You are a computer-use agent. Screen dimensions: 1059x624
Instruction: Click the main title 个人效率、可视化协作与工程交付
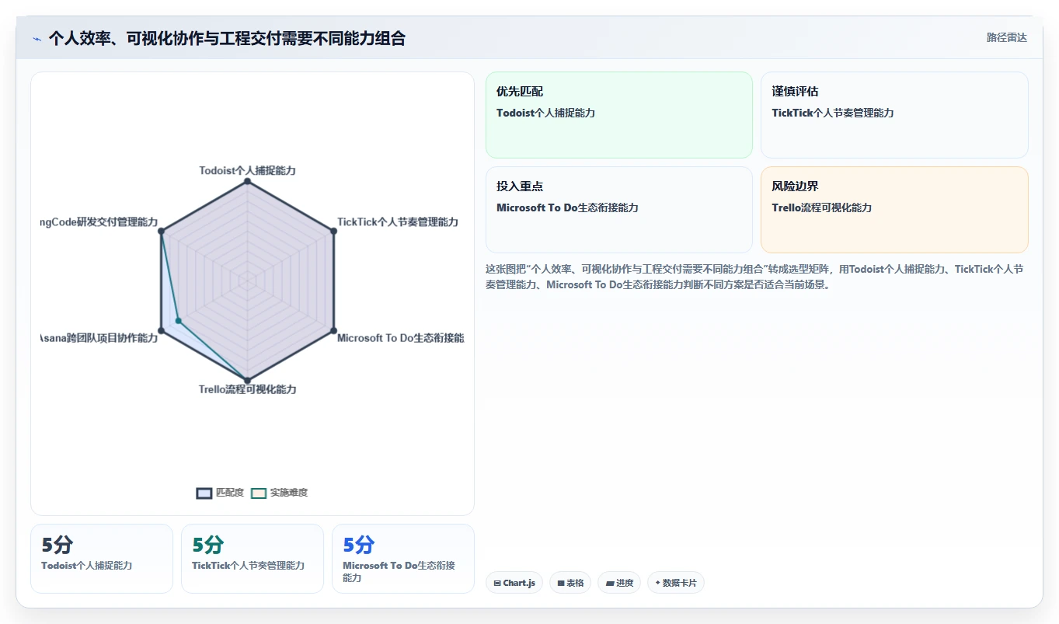(227, 39)
